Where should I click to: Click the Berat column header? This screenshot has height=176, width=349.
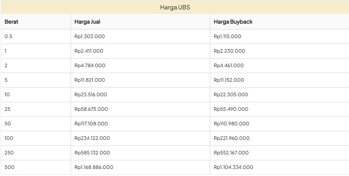point(11,22)
